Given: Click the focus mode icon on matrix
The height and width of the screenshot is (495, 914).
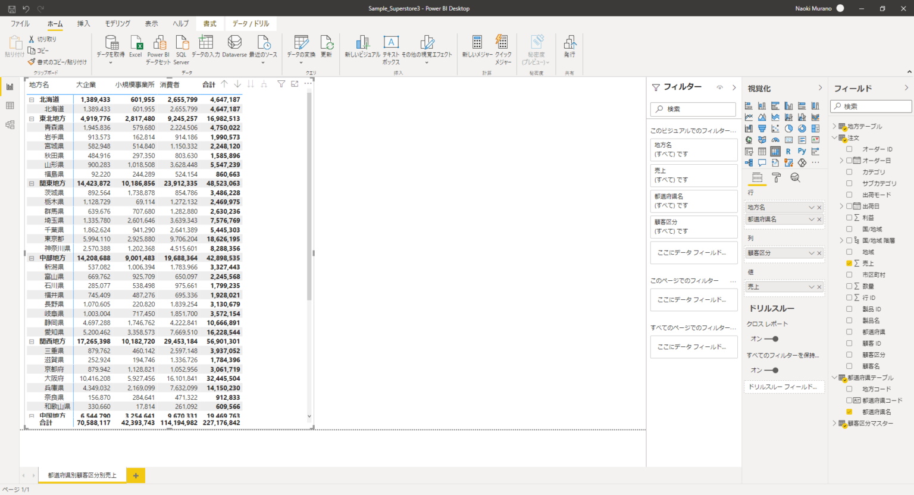Looking at the screenshot, I should pyautogui.click(x=295, y=84).
